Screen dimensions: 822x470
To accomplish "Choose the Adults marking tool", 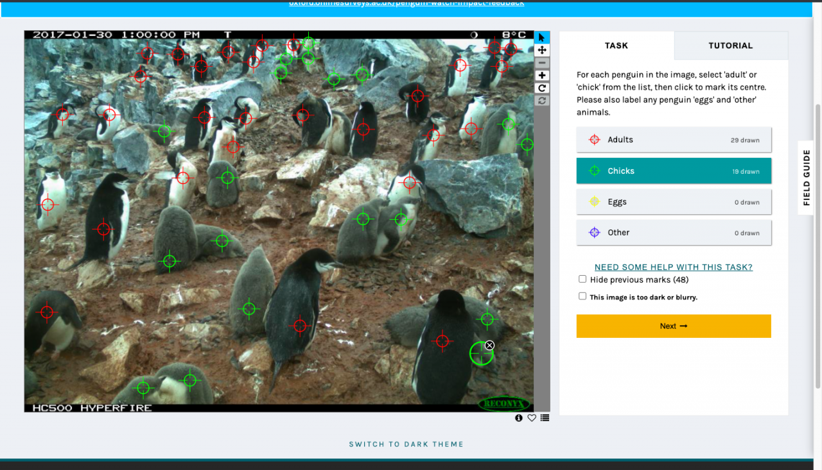I will (674, 140).
